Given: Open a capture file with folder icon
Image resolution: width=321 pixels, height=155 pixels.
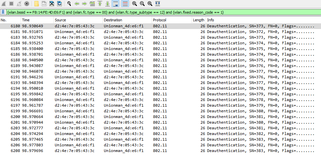Looking at the screenshot, I should [36, 3].
